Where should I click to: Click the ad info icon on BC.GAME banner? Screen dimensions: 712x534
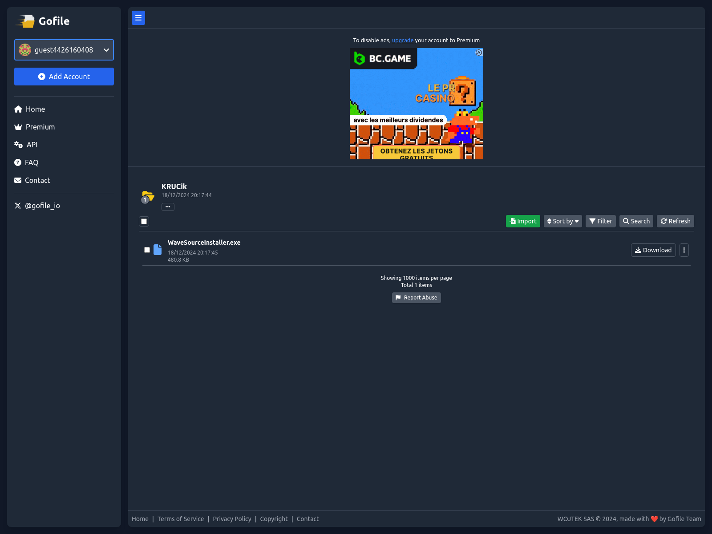click(x=479, y=53)
